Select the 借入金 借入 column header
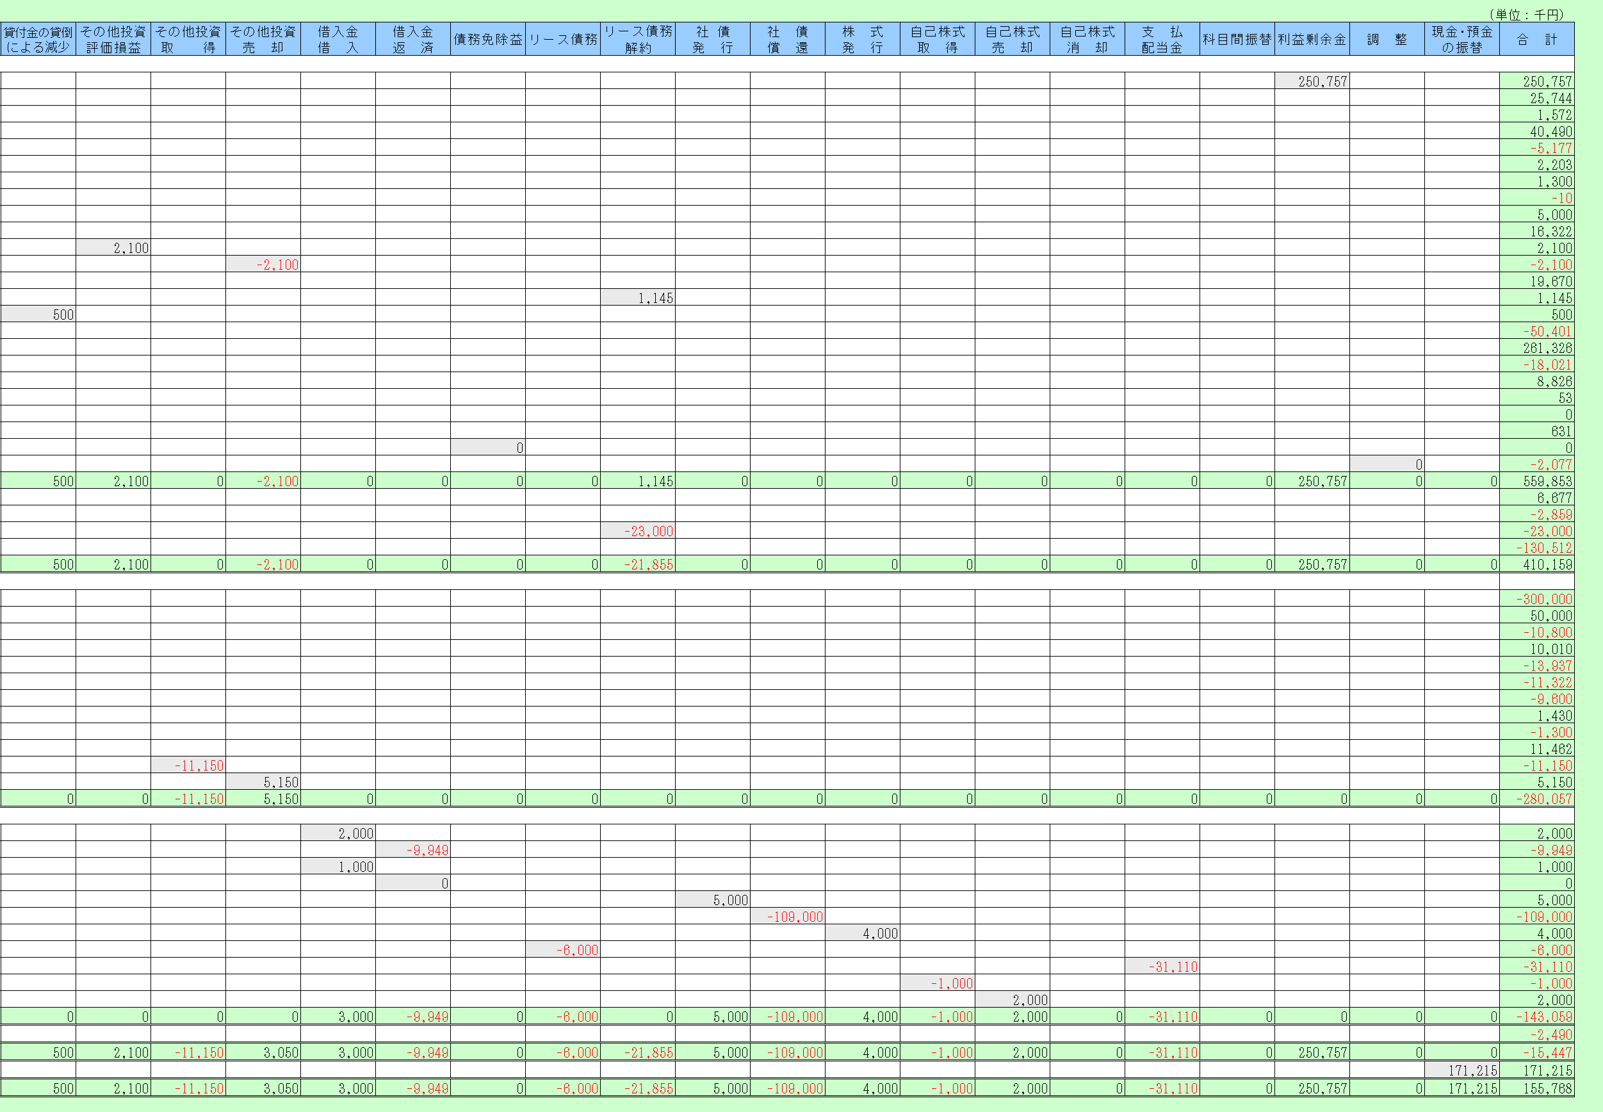Viewport: 1603px width, 1112px height. pos(338,39)
